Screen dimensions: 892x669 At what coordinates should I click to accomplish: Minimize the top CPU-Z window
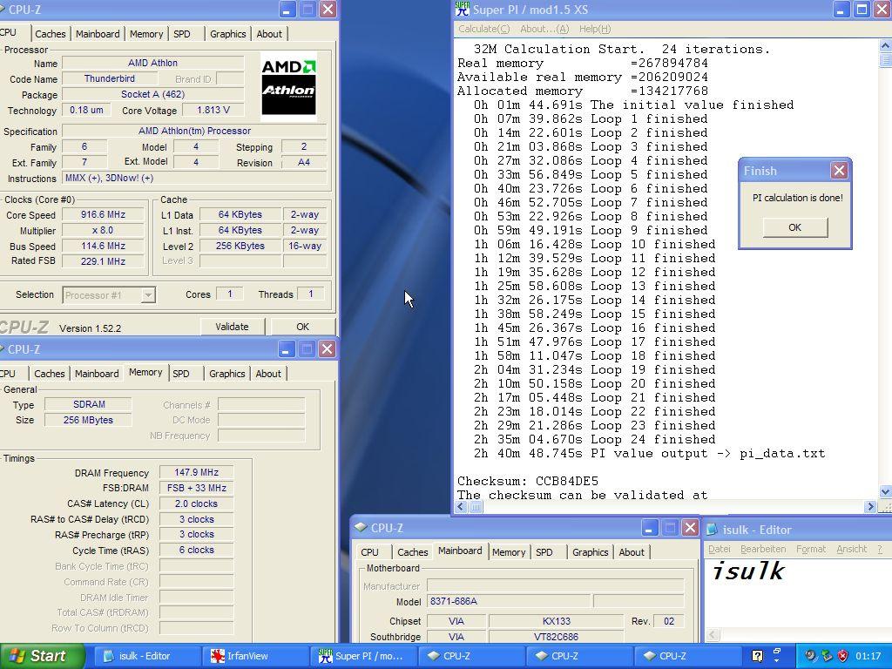[x=287, y=9]
